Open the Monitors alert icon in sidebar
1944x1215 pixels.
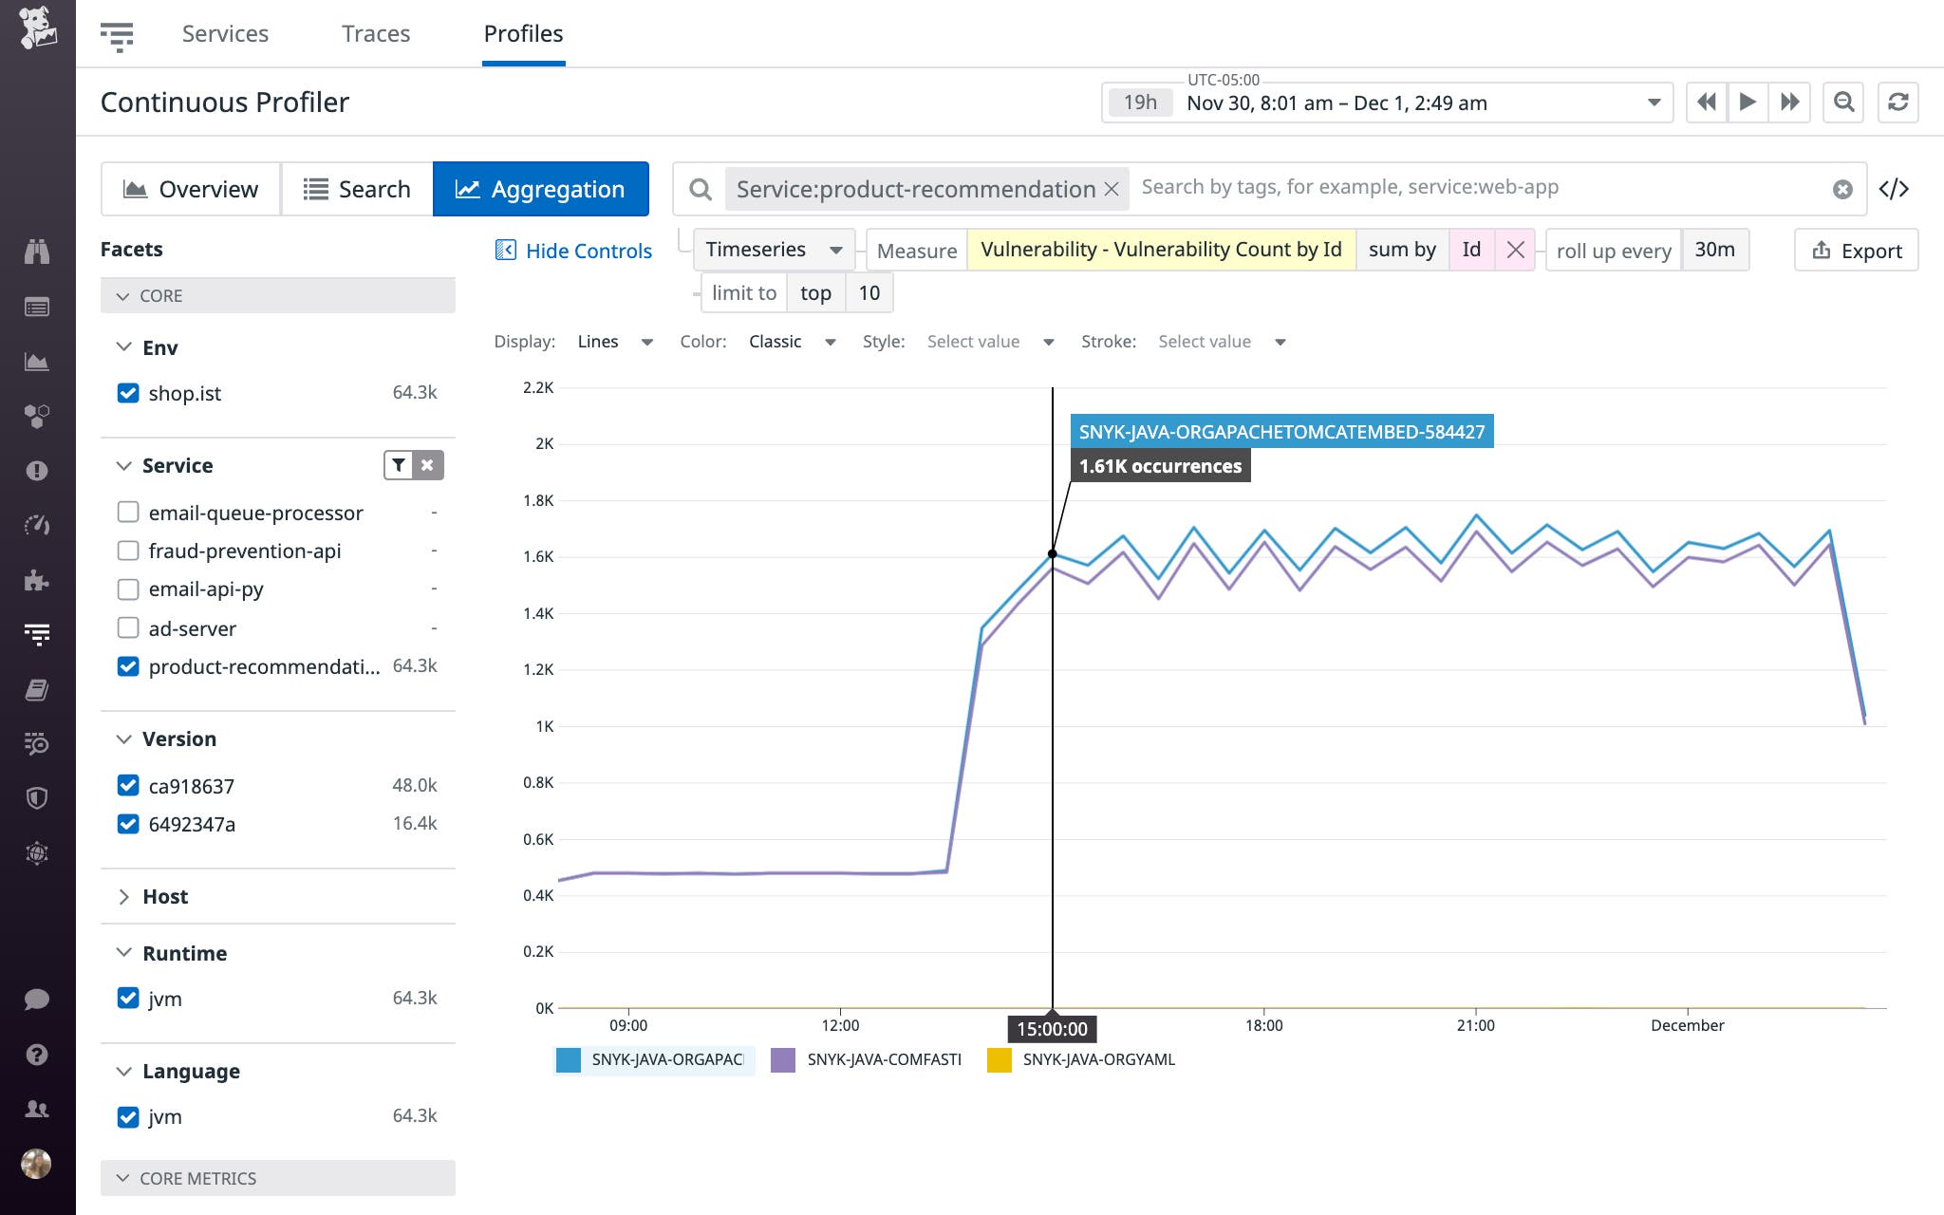[x=38, y=469]
